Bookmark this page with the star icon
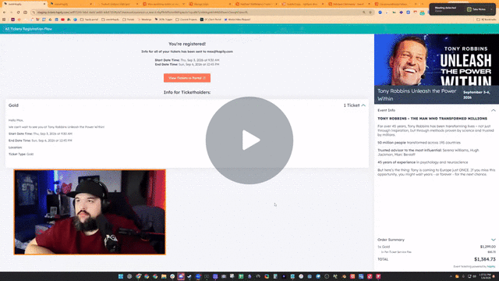The height and width of the screenshot is (281, 499). pyautogui.click(x=370, y=12)
